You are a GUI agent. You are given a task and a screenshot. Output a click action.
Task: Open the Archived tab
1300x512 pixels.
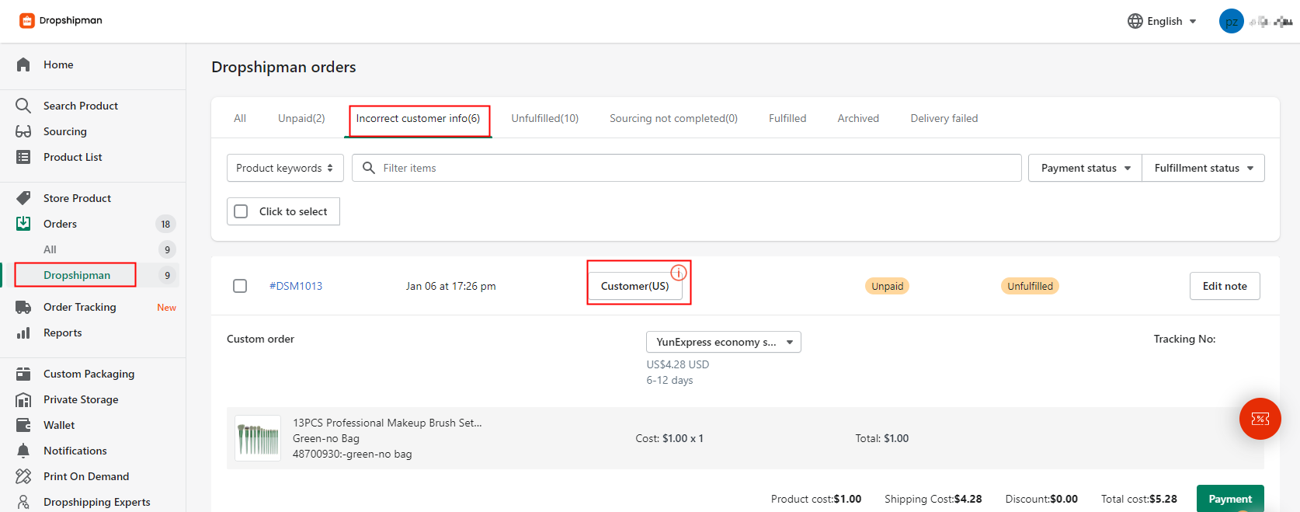858,118
